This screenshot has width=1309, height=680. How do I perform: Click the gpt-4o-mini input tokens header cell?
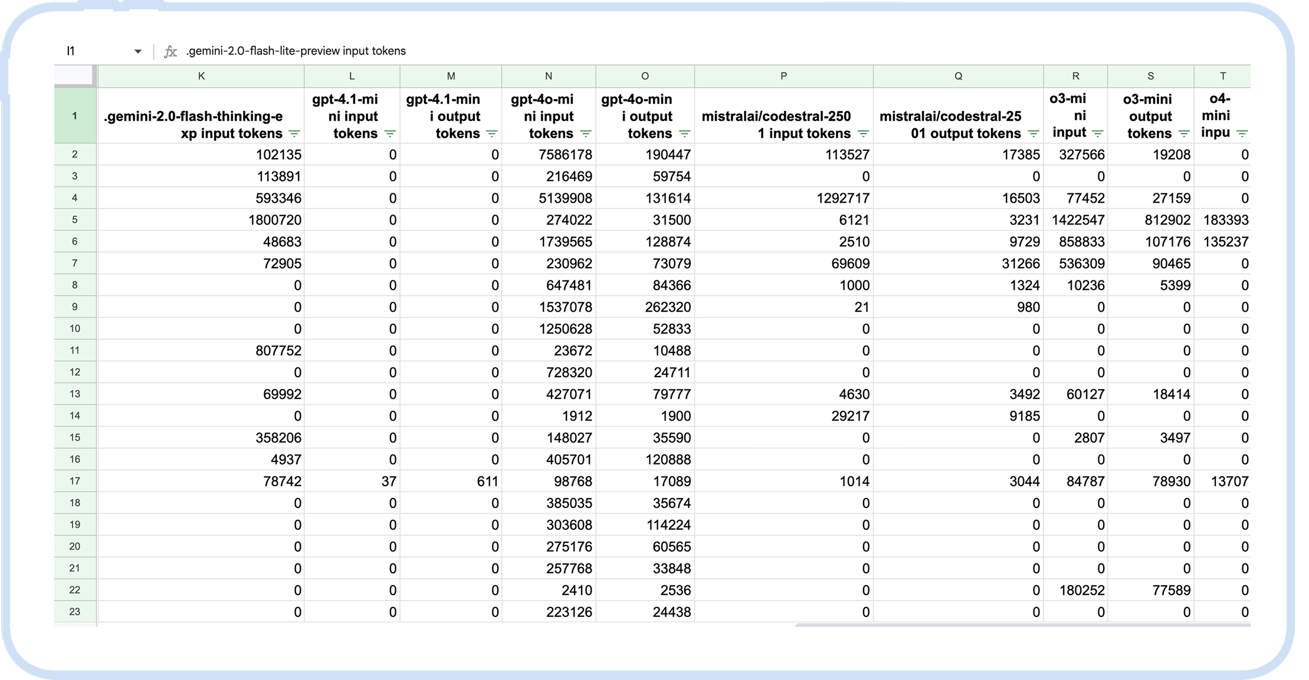[x=549, y=115]
